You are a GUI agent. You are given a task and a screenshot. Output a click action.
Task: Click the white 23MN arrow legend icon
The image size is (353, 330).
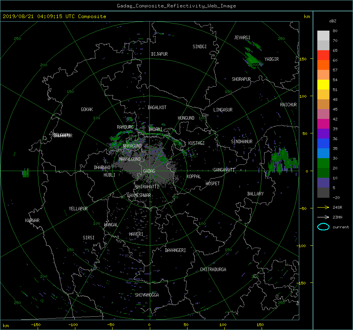pos(323,217)
